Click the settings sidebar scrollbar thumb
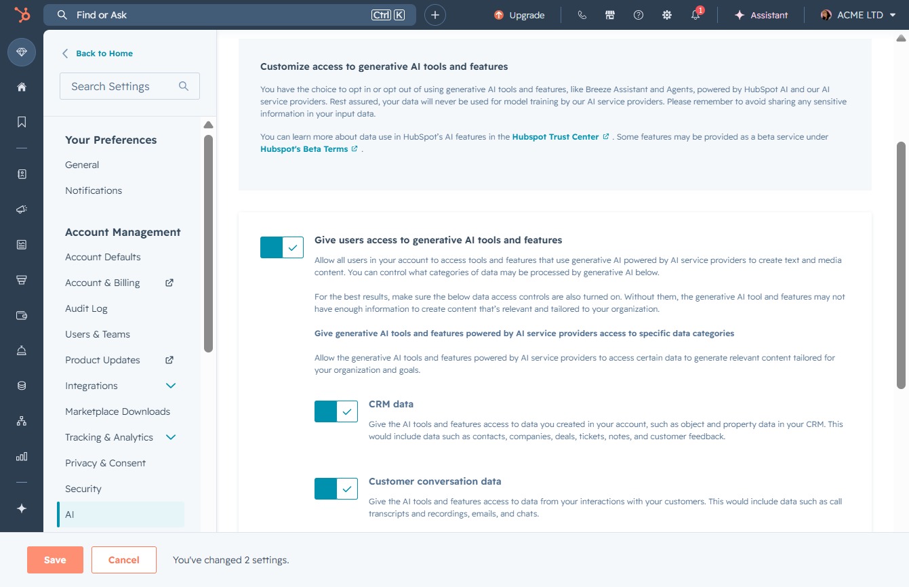 pos(208,243)
